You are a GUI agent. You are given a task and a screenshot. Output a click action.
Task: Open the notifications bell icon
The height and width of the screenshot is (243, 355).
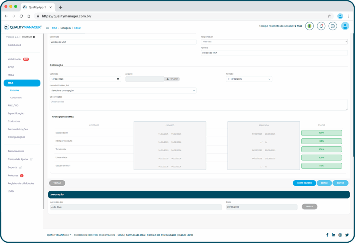coord(321,26)
